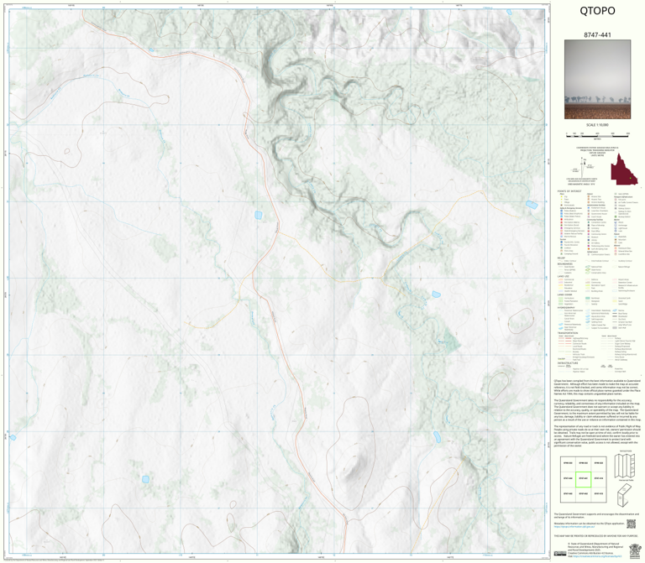Viewport: 645px width, 563px height.
Task: Click the LAND COVER legend heading
Action: tap(565, 295)
